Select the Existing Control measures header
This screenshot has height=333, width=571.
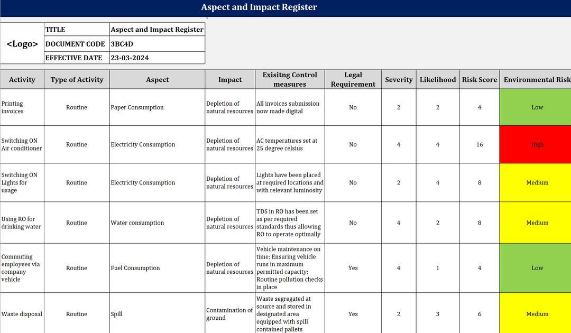pyautogui.click(x=290, y=80)
